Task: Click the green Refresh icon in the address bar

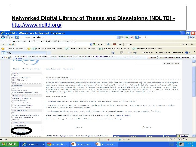Action: (x=127, y=37)
